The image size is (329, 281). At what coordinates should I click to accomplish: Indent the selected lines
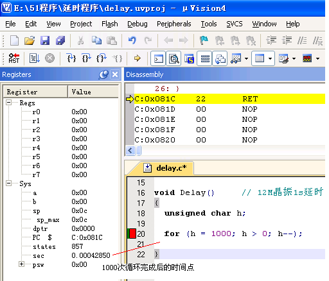click(271, 40)
